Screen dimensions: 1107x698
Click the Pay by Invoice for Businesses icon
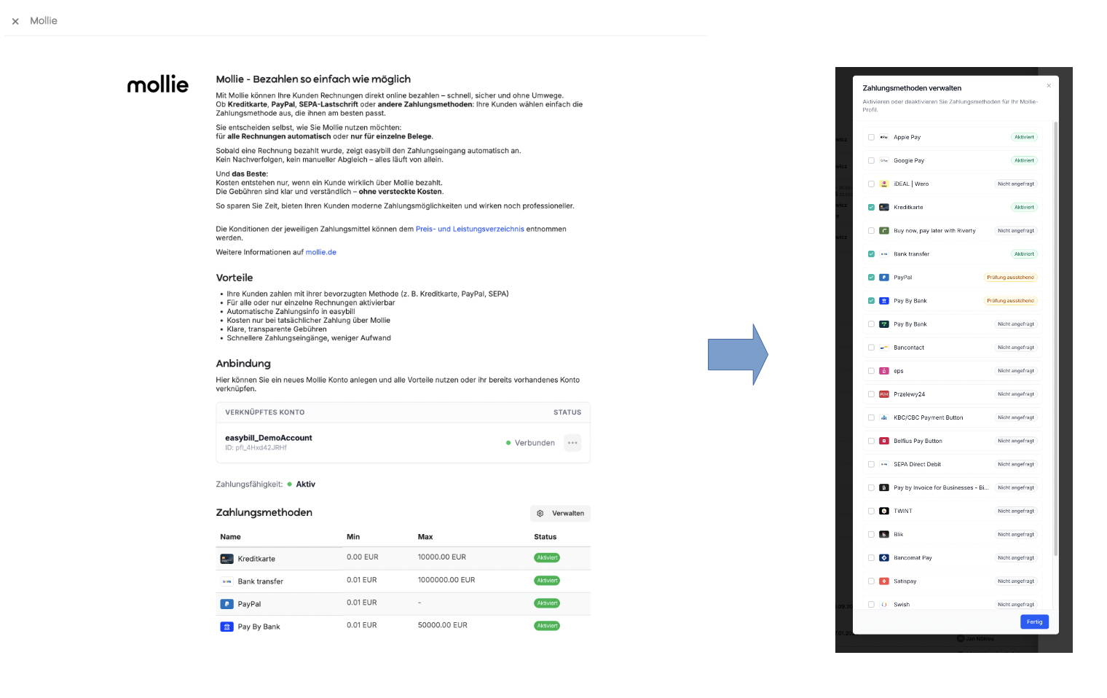point(883,487)
